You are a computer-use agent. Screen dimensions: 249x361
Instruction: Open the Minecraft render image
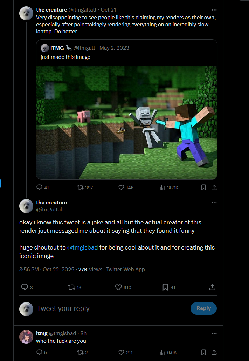pyautogui.click(x=126, y=123)
